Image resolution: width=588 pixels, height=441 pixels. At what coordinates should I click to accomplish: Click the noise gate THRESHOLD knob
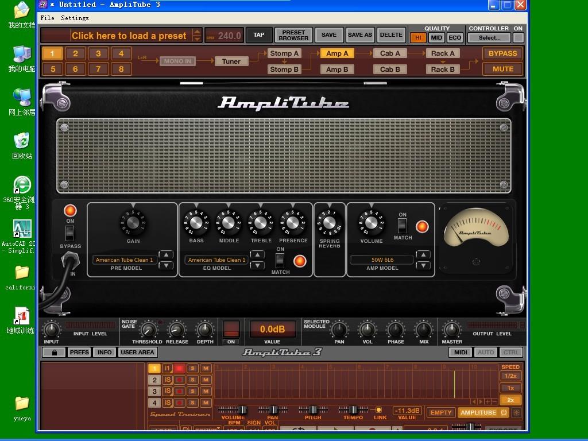coord(148,330)
